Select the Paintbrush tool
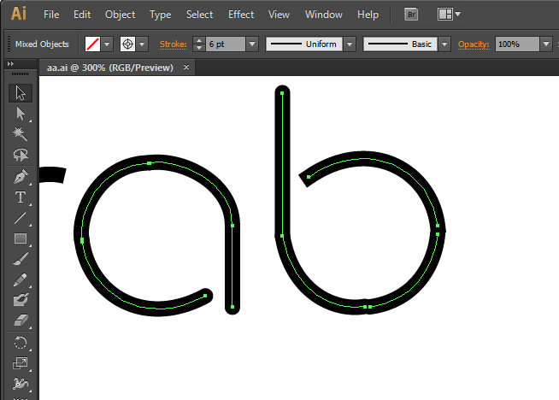 point(21,259)
